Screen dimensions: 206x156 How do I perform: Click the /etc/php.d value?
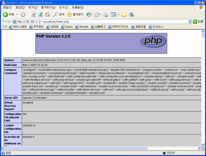pyautogui.click(x=28, y=137)
